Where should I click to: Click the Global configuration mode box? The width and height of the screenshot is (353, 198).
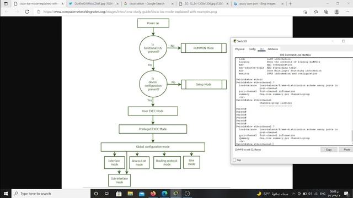point(153,147)
